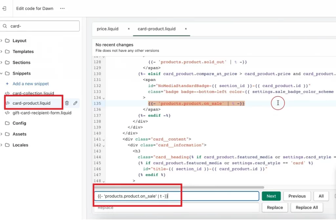Close the card-product.liquid tab
Image resolution: width=336 pixels, height=220 pixels.
click(186, 29)
